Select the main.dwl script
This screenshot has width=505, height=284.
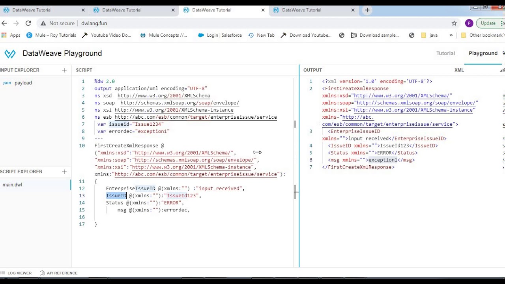[12, 185]
